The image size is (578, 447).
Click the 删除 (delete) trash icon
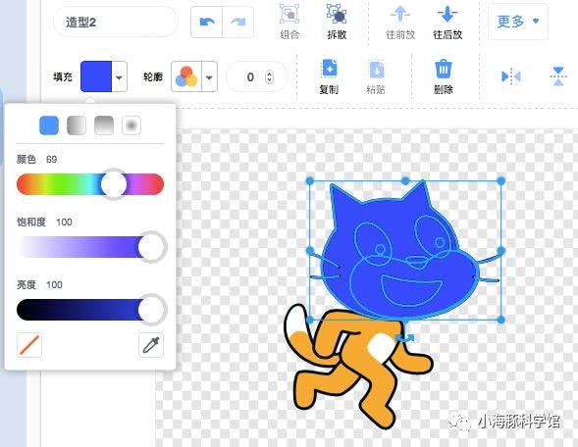444,69
